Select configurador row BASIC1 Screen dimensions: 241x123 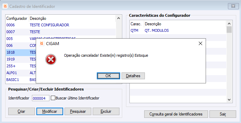21,80
